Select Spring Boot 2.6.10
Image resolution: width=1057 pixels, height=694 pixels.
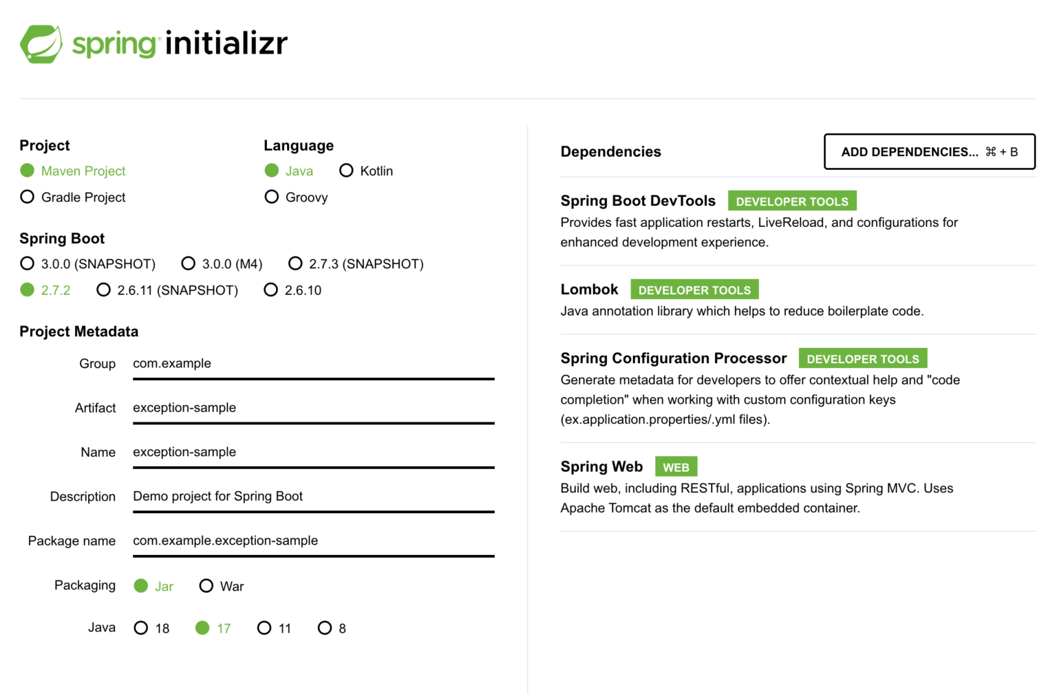(x=270, y=290)
